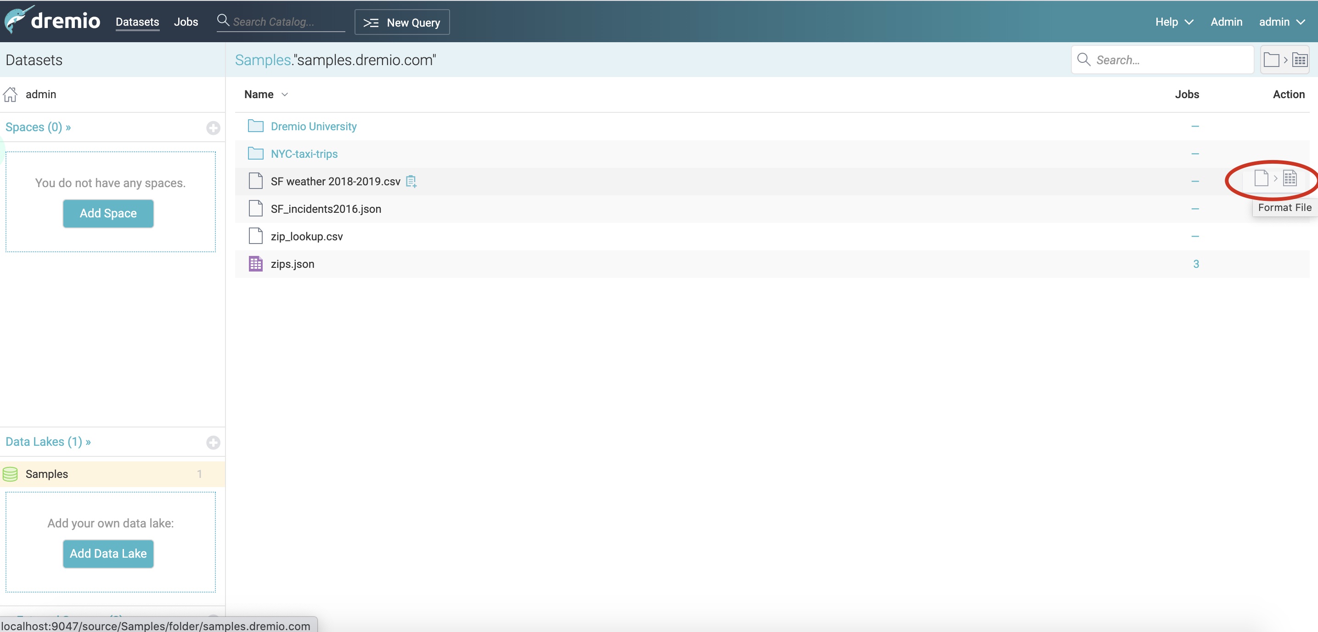Expand the admin user account menu
Screen dimensions: 1318x632
(1281, 22)
